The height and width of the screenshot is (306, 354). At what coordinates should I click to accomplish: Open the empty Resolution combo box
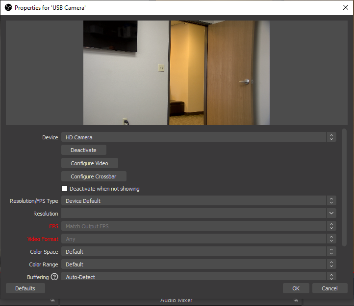tap(198, 214)
